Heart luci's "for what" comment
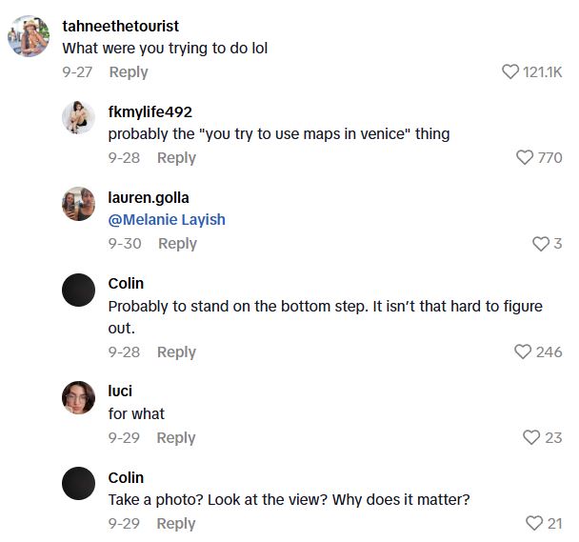This screenshot has height=542, width=579. pos(531,437)
